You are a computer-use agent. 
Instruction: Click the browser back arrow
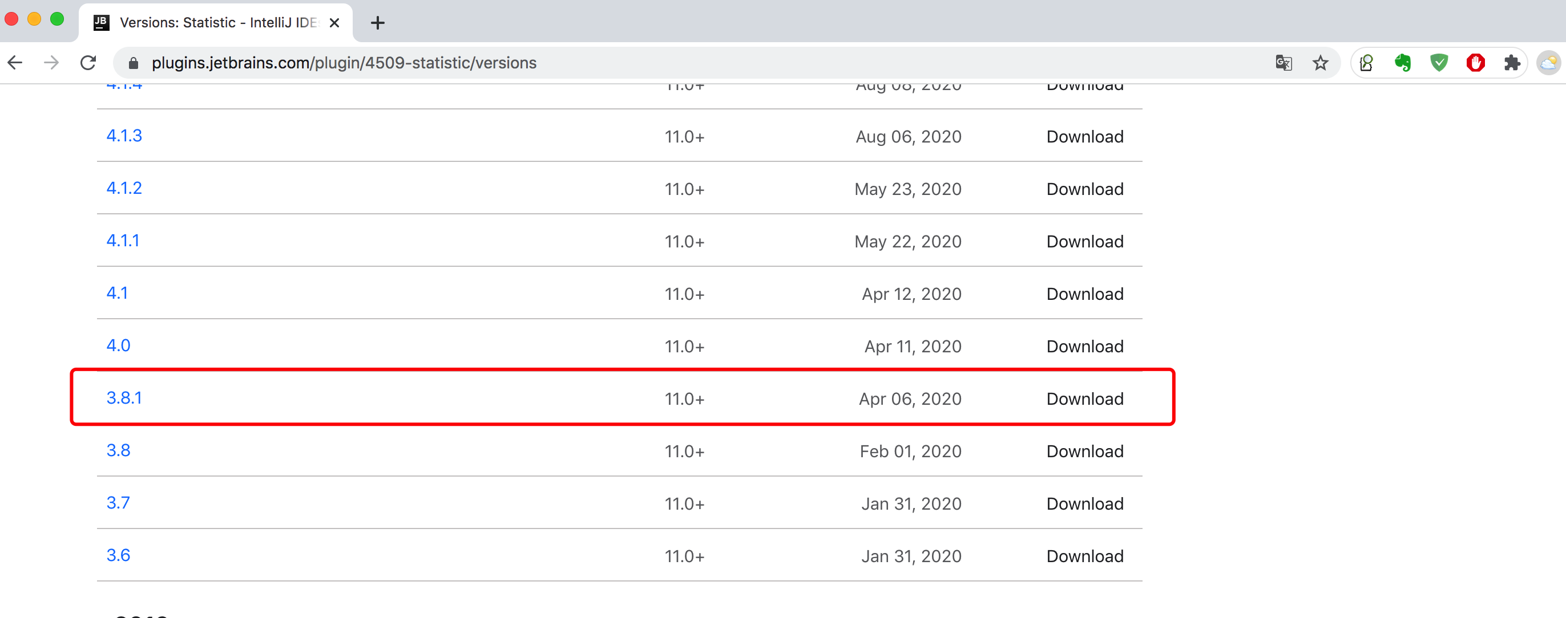pyautogui.click(x=15, y=63)
